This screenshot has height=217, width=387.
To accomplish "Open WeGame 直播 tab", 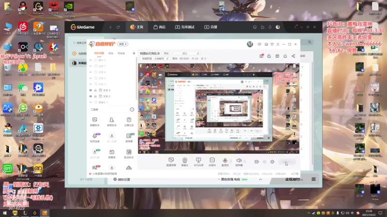I will click(210, 27).
